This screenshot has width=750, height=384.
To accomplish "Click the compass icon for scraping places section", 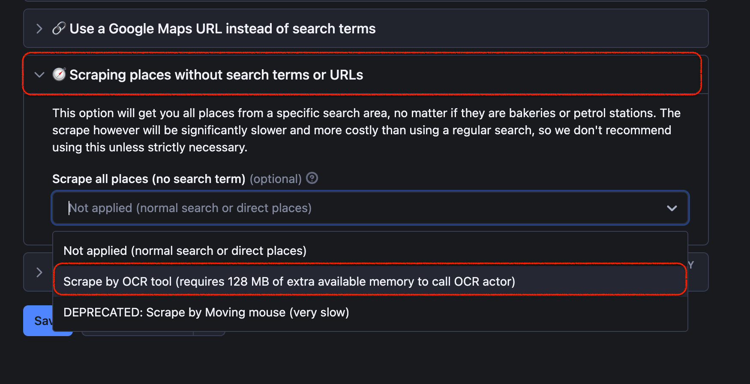I will click(59, 74).
